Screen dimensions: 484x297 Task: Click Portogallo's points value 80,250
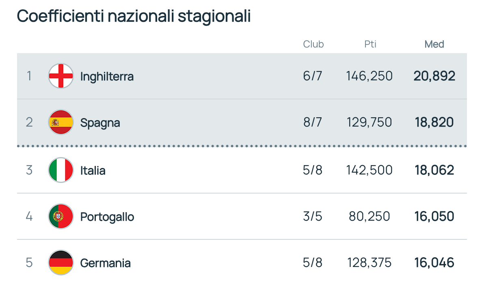point(369,216)
